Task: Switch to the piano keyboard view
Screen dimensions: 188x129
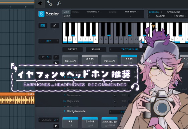Action: (43, 25)
